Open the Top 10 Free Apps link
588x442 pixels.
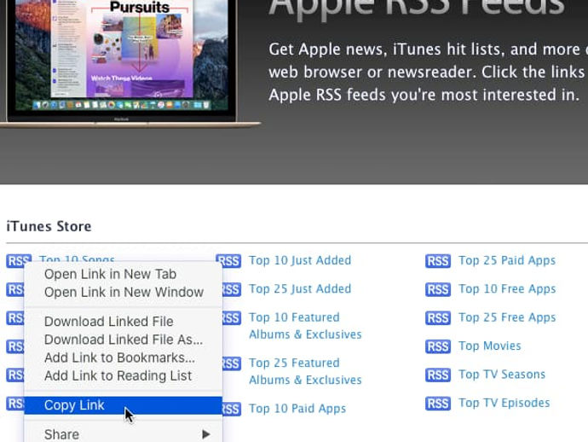507,288
